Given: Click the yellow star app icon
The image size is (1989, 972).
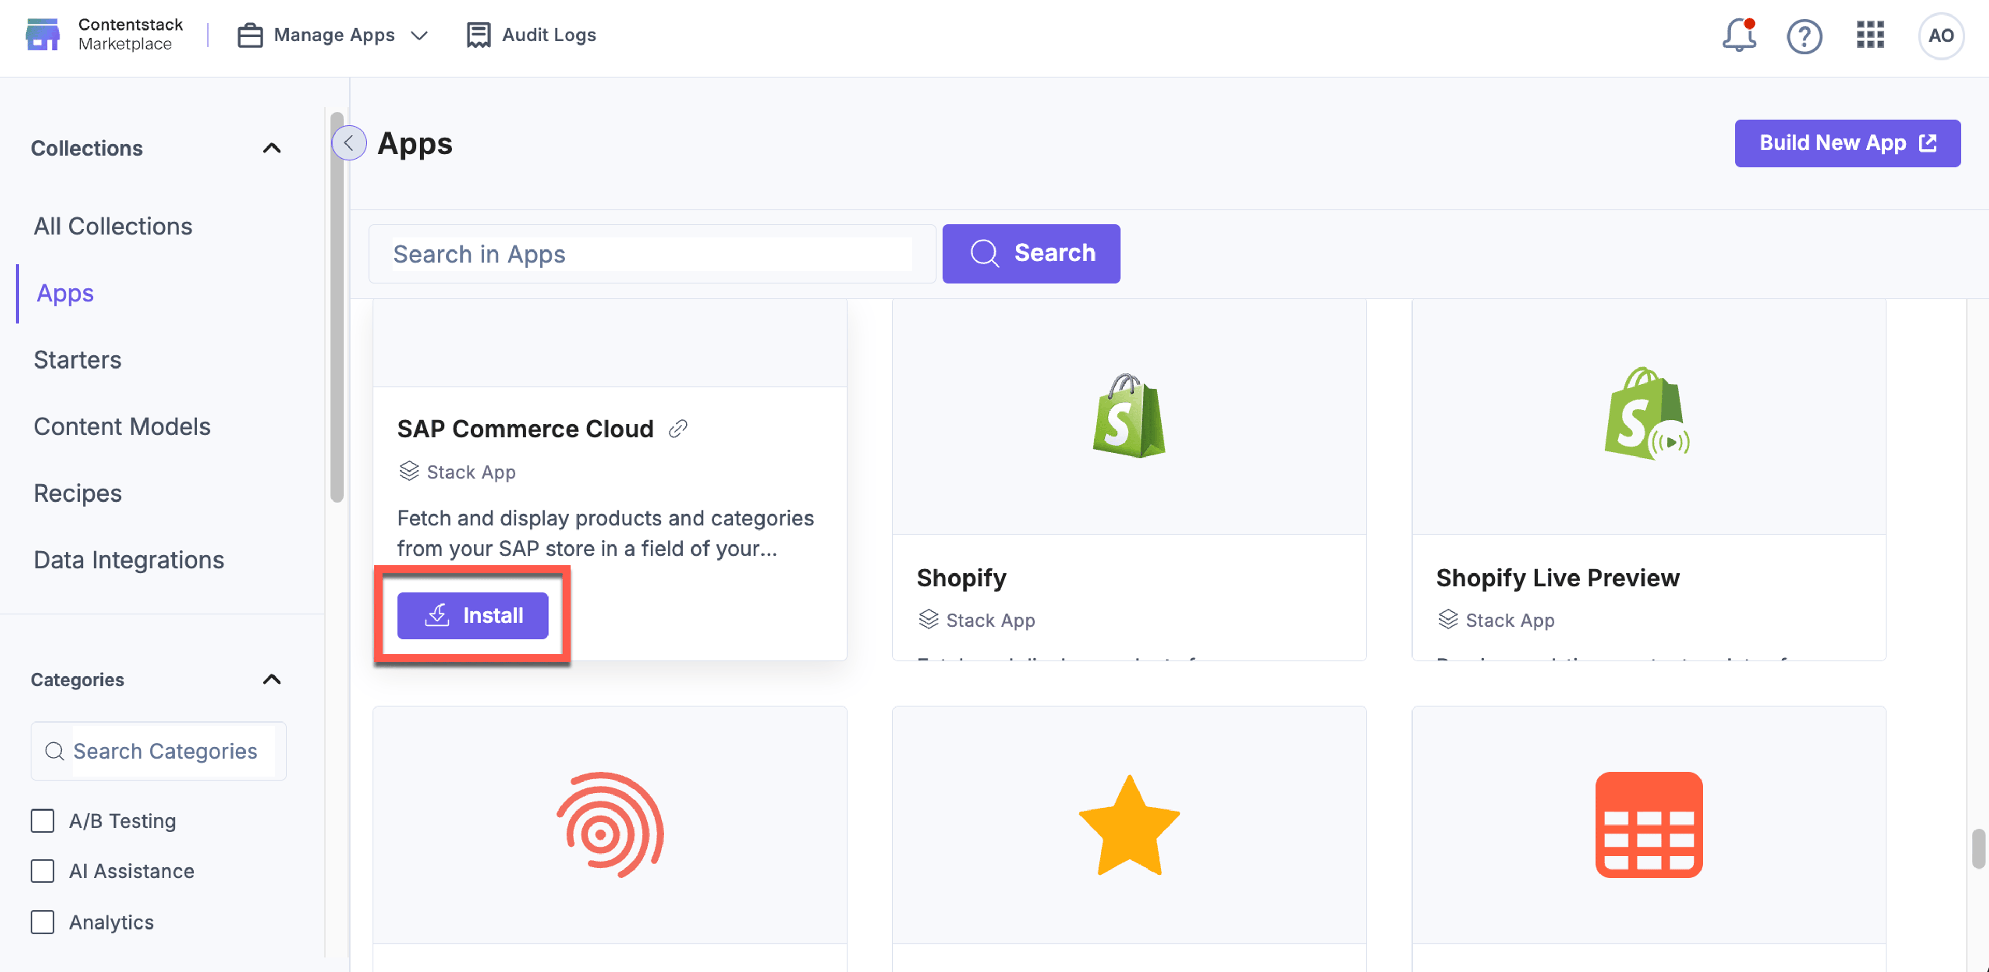Looking at the screenshot, I should [1129, 826].
